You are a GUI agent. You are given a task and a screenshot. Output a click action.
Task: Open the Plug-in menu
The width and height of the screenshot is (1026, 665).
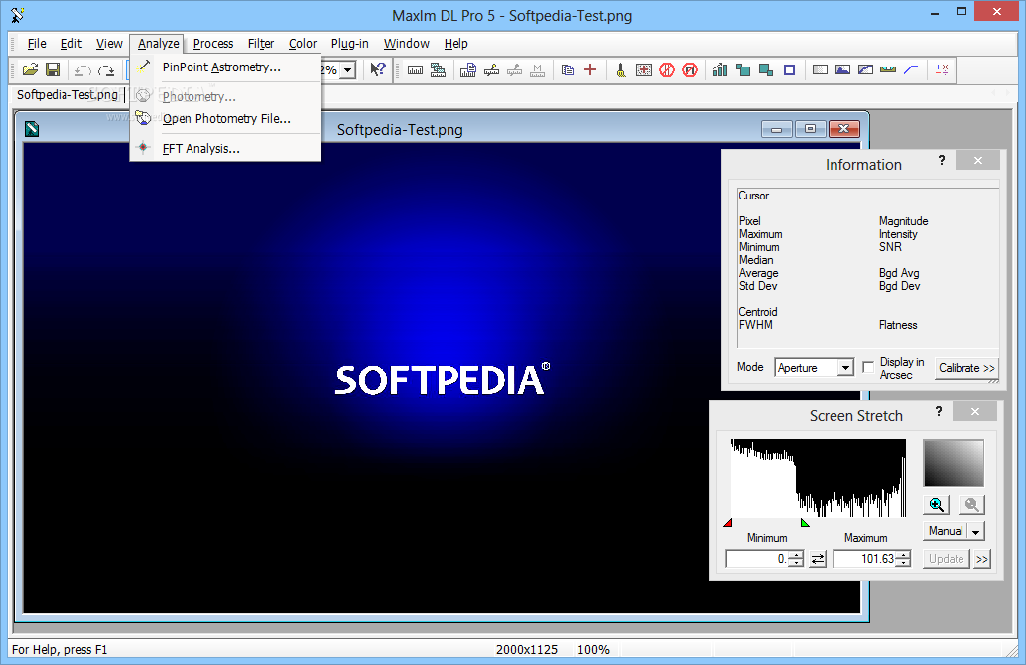tap(350, 44)
